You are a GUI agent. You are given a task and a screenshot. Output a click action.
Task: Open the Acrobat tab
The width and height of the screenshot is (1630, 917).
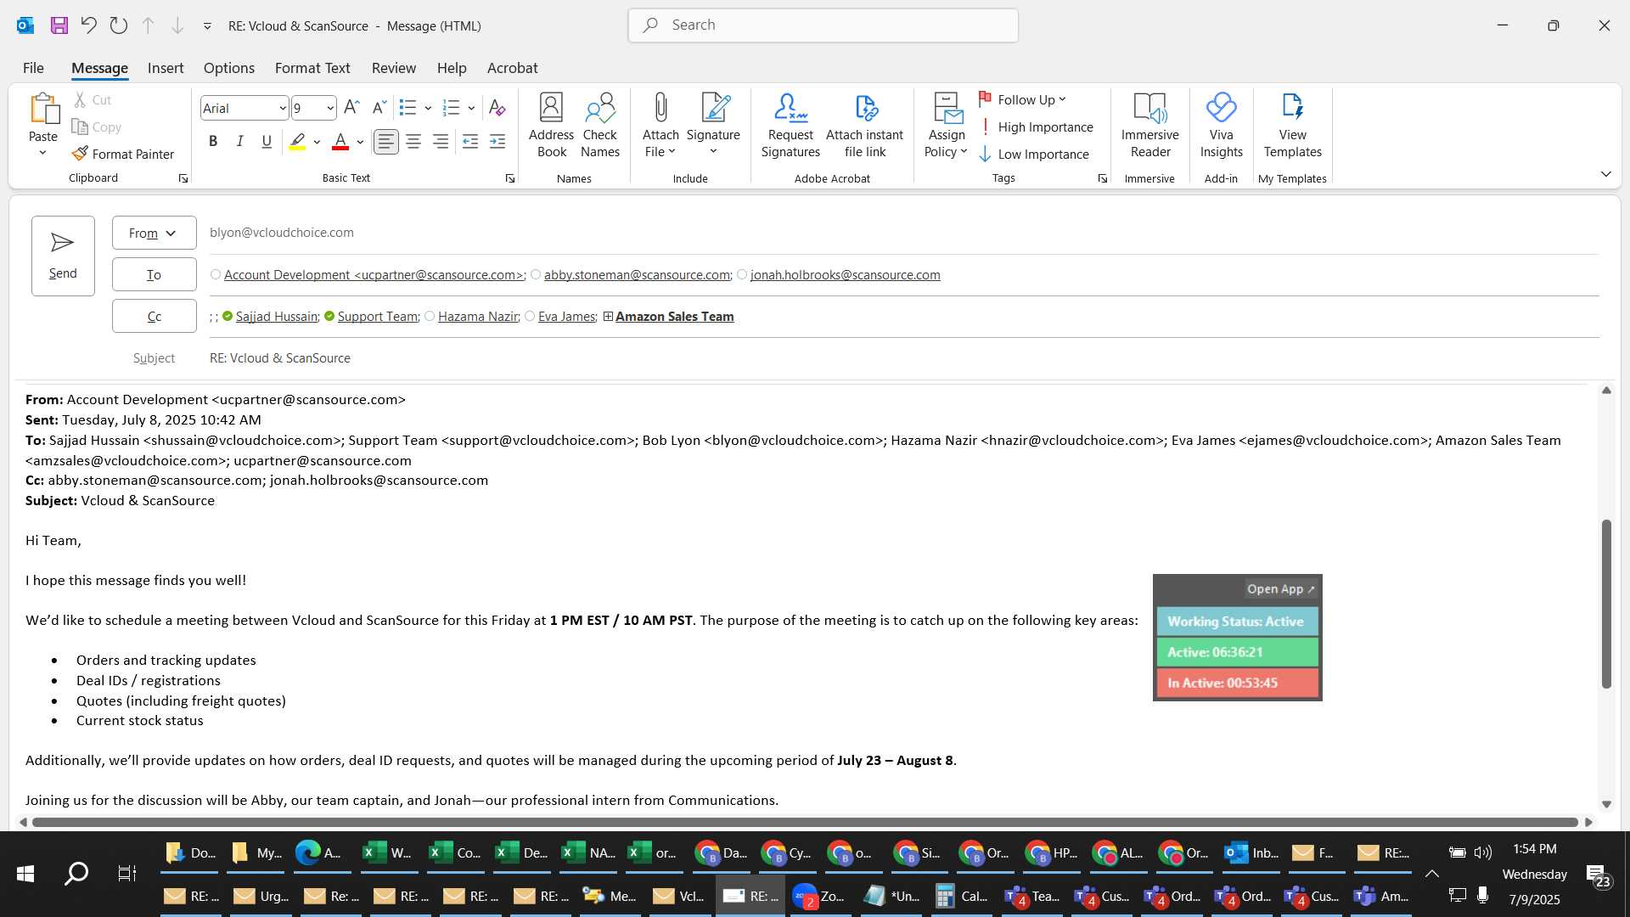pyautogui.click(x=512, y=68)
